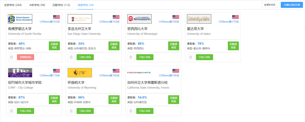Screen dimensions: 305x122
Task: Click trash icon on University of Mississippi card
Action: [131, 57]
